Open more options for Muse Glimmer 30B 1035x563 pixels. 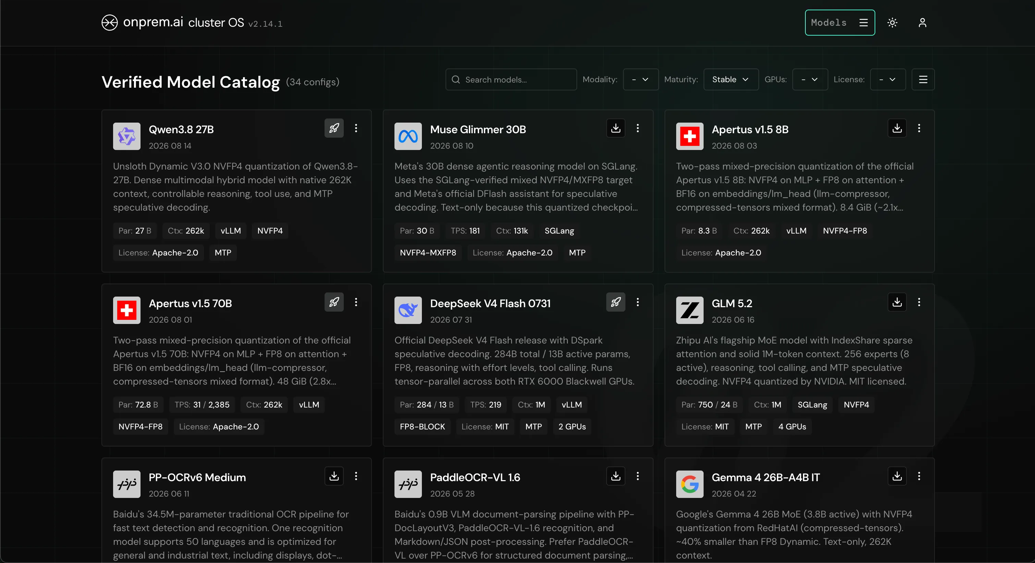[638, 128]
